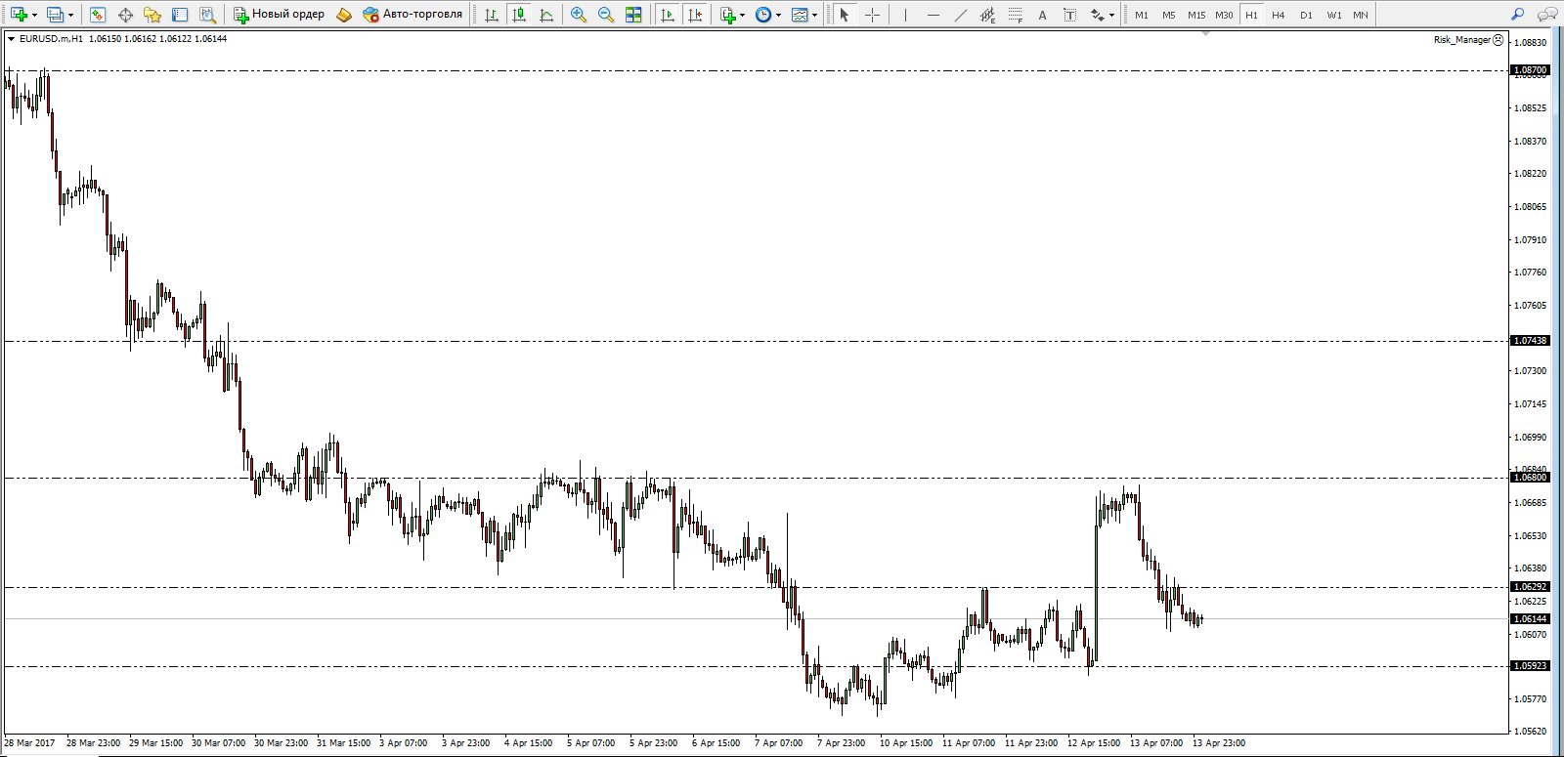The height and width of the screenshot is (757, 1564).
Task: Switch to the D1 daily timeframe
Action: tap(1306, 15)
